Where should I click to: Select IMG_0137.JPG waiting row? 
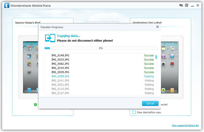point(101,93)
